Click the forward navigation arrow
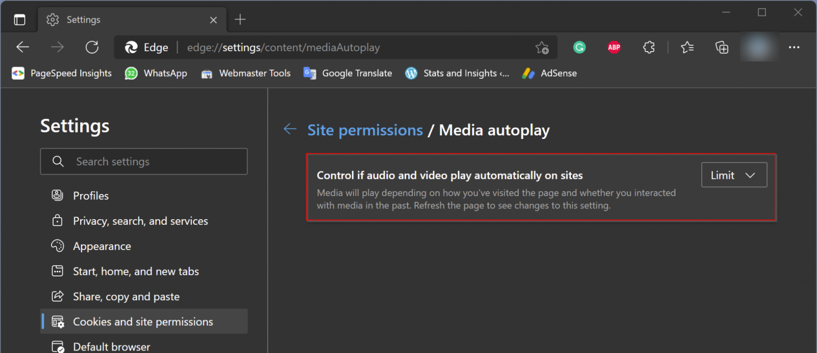Image resolution: width=817 pixels, height=353 pixels. [x=58, y=48]
